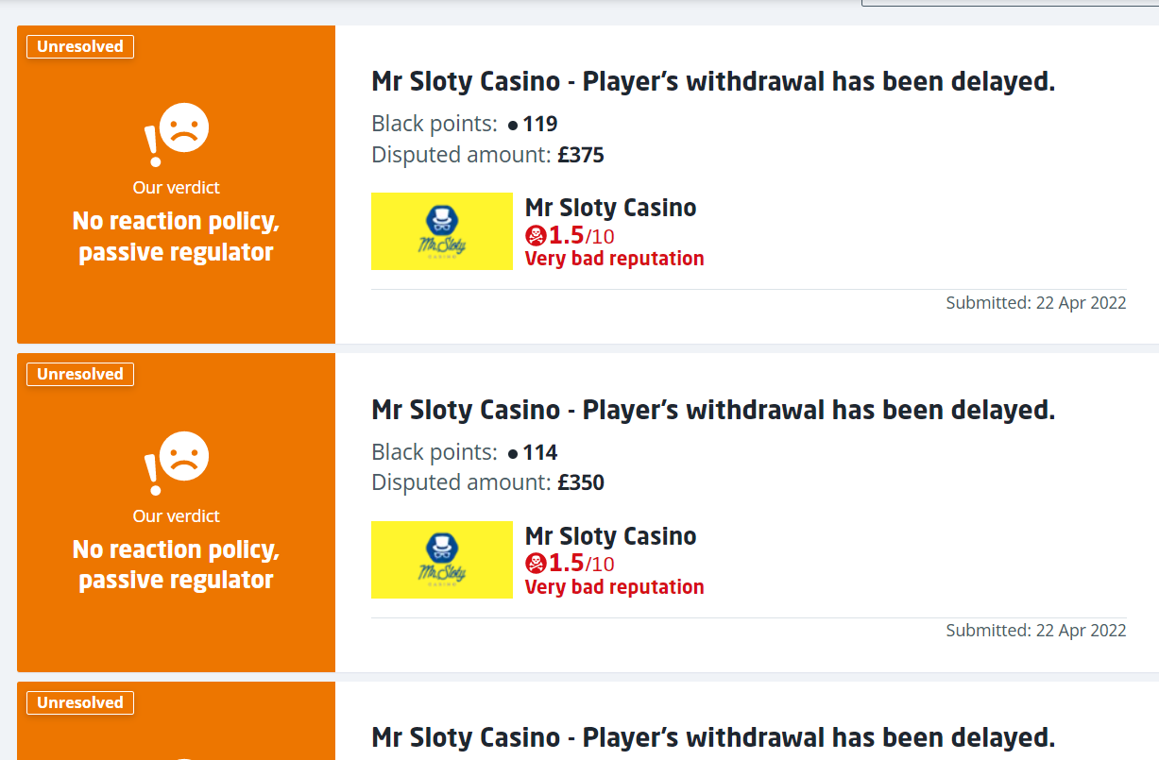This screenshot has height=760, width=1159.
Task: Open the Mr Sloty logo in the £350 complaint
Action: point(442,560)
